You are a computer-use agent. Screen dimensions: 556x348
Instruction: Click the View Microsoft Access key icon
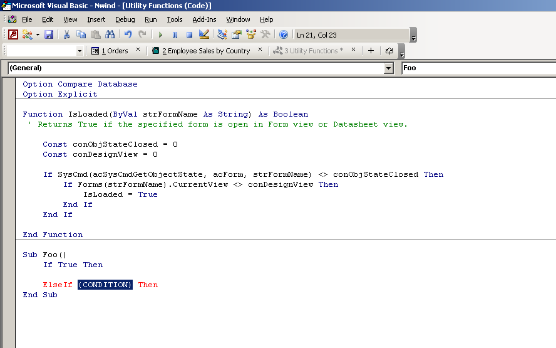click(x=13, y=34)
